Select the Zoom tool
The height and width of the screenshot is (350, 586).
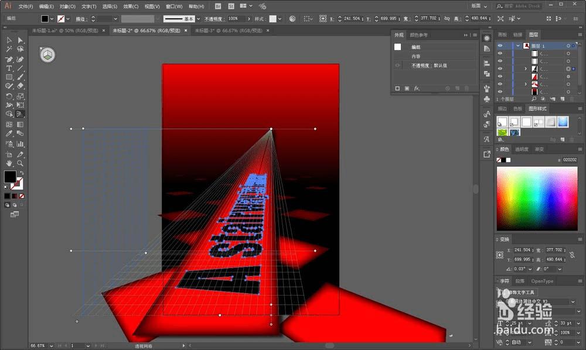pos(20,163)
